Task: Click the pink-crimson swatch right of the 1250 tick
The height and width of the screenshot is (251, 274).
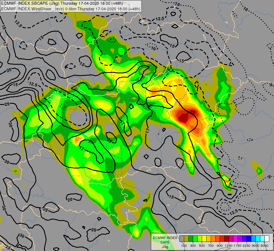Action: (x=231, y=239)
